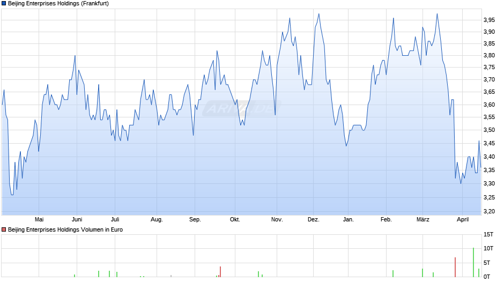
Task: Click the 3,30 price axis value
Action: pyautogui.click(x=489, y=183)
